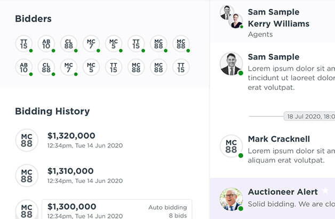Open the Agents paired profile photos

point(232,17)
